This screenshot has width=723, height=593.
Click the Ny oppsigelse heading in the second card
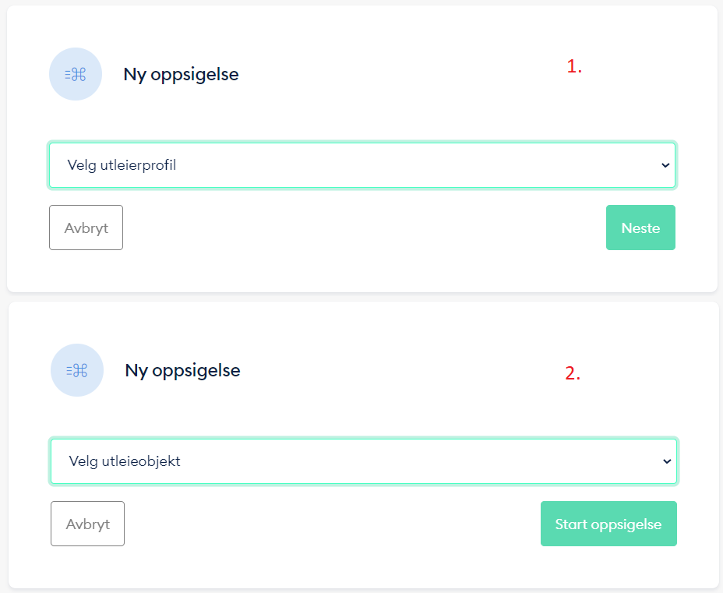point(182,371)
